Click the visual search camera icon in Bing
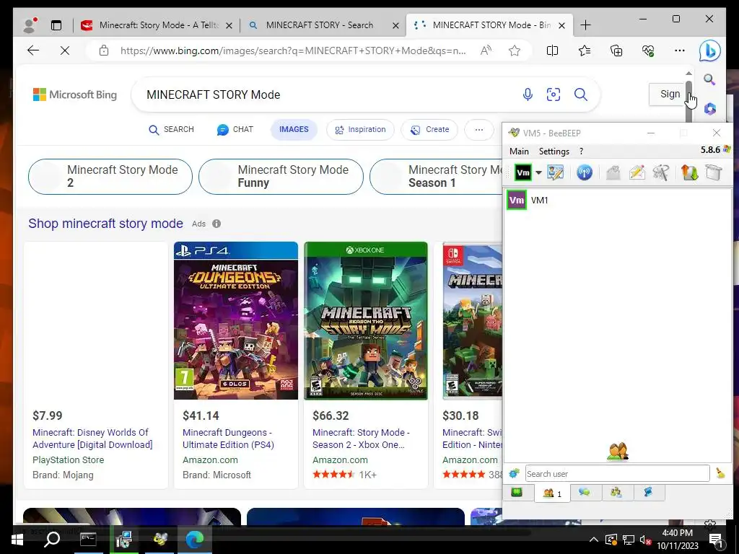The height and width of the screenshot is (554, 739). [x=554, y=94]
